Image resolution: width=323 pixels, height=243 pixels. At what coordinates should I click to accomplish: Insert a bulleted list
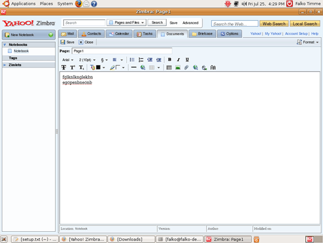click(132, 60)
